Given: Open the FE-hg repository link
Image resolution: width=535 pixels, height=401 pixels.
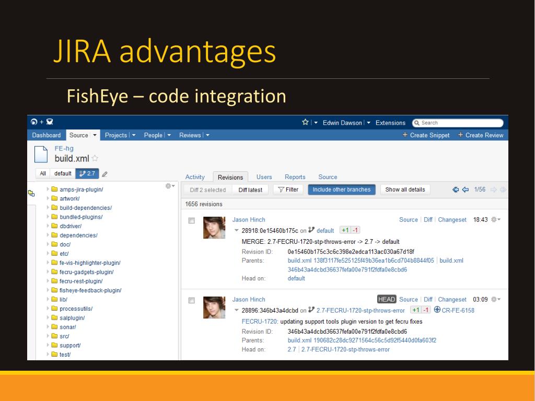Looking at the screenshot, I should point(64,148).
